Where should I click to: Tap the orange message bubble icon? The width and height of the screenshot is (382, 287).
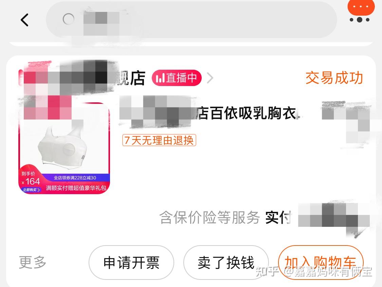click(x=361, y=7)
